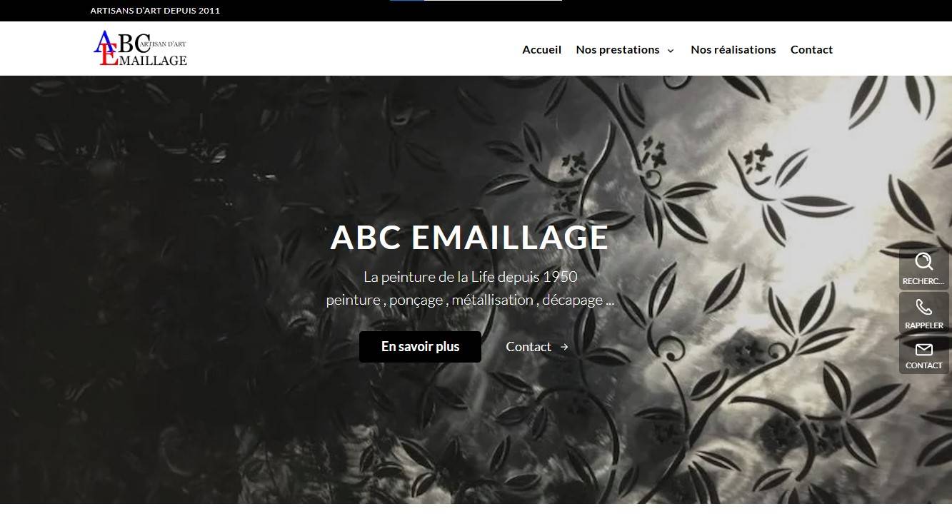Select Contact in the top navigation
The height and width of the screenshot is (531, 952).
[811, 49]
